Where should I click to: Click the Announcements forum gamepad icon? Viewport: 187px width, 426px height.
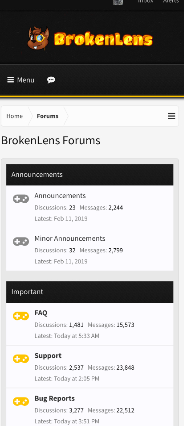[x=21, y=199]
